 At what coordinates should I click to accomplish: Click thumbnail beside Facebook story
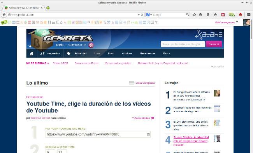coord(217,109)
